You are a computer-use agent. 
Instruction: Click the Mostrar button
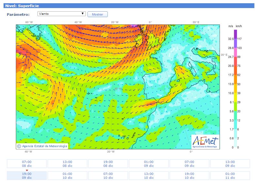coord(97,15)
